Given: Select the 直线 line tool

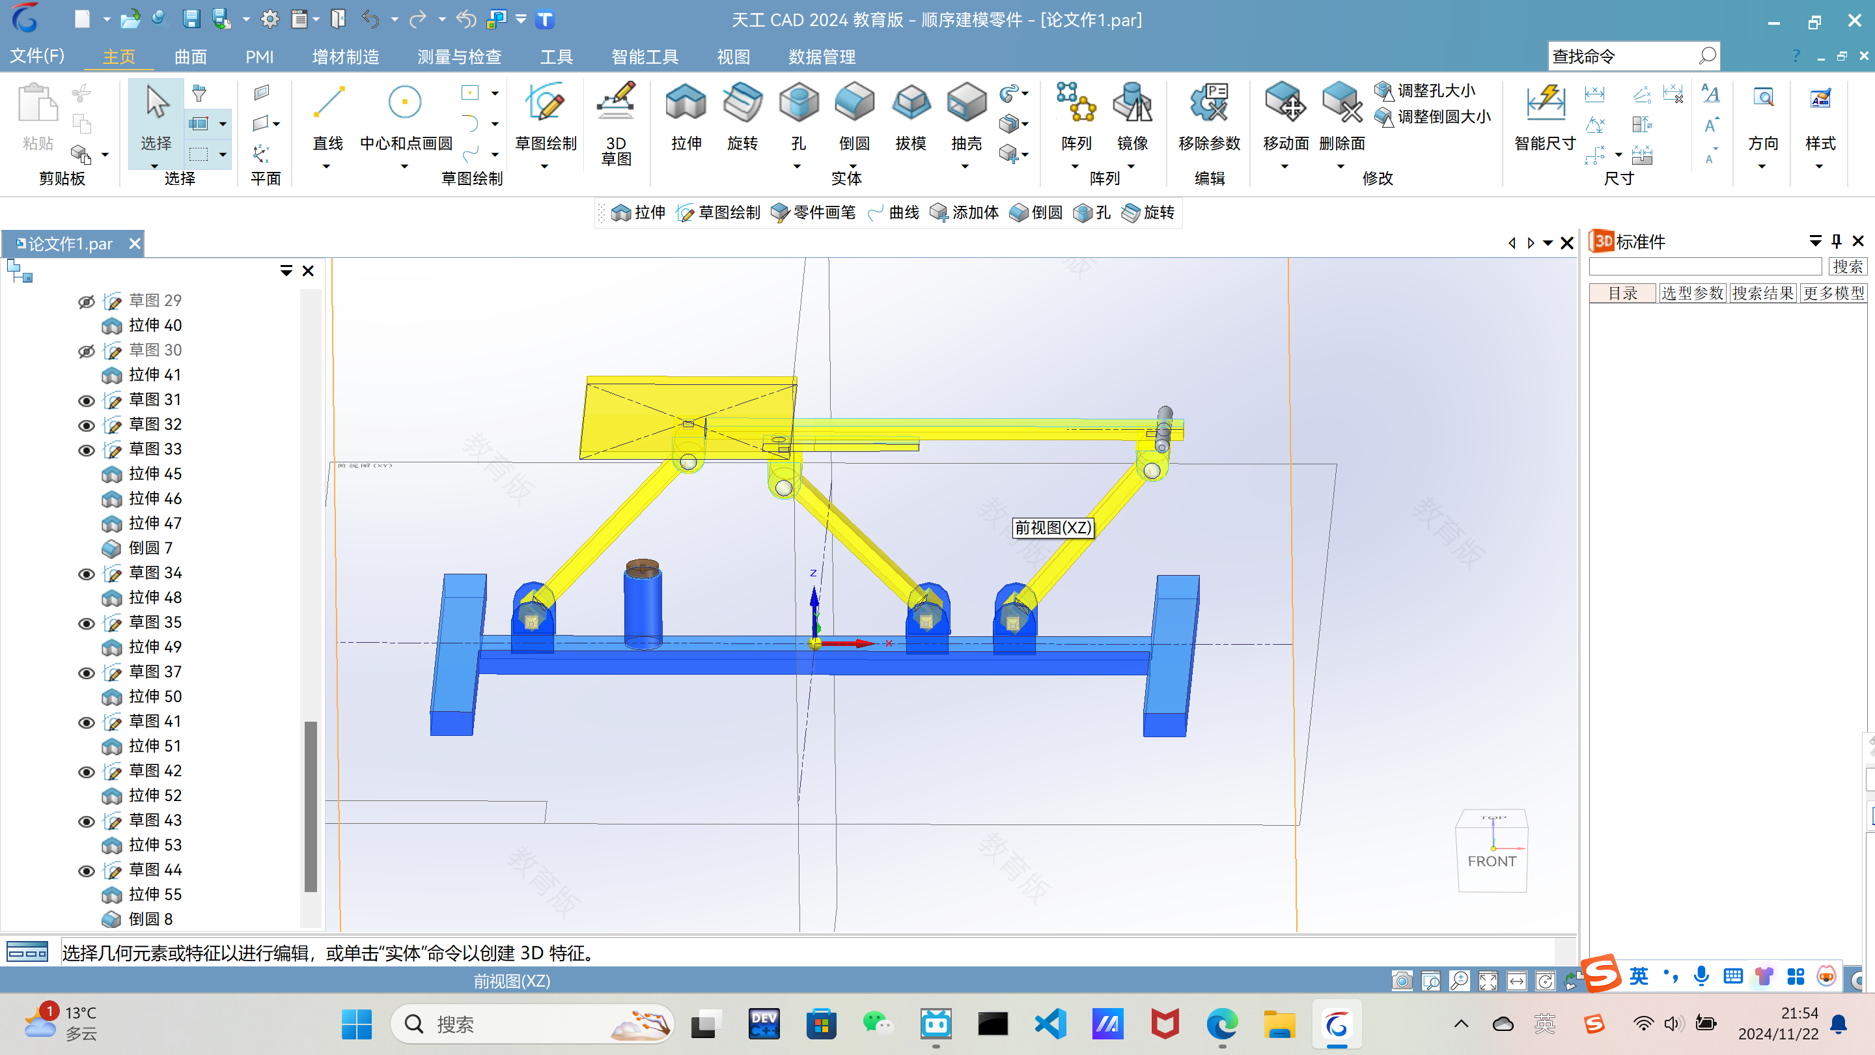Looking at the screenshot, I should point(327,117).
